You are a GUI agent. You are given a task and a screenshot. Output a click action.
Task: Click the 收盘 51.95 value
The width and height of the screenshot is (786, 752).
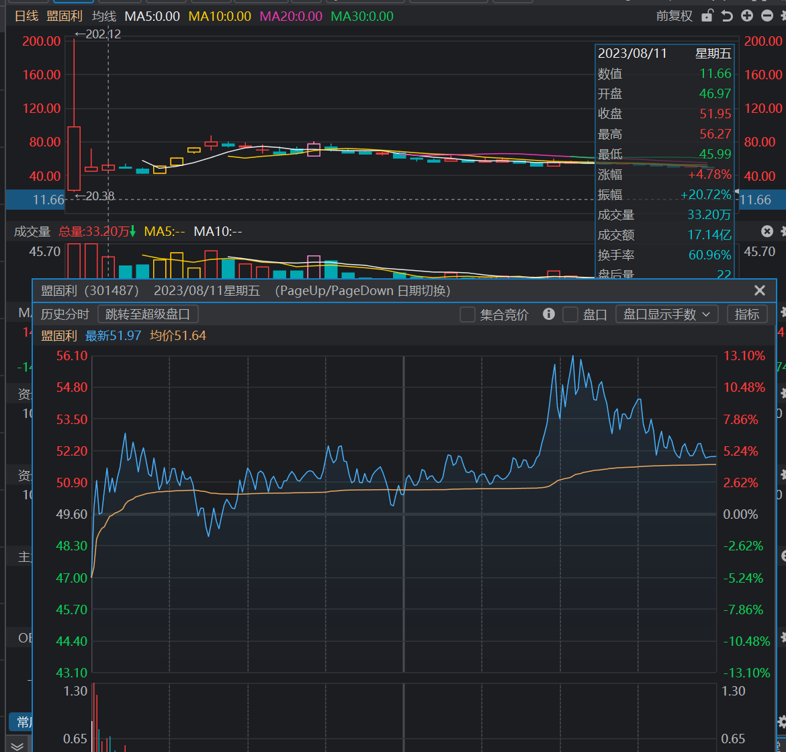click(715, 114)
